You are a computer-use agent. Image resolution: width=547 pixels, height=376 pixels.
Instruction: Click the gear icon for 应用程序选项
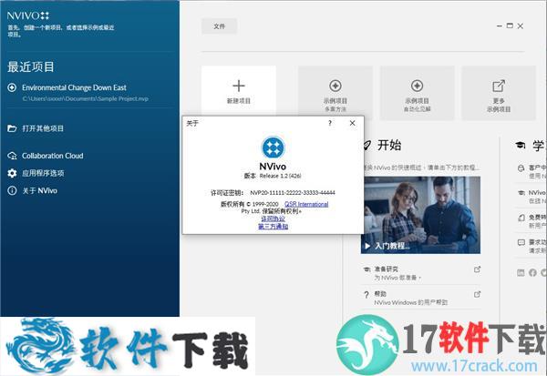(12, 173)
